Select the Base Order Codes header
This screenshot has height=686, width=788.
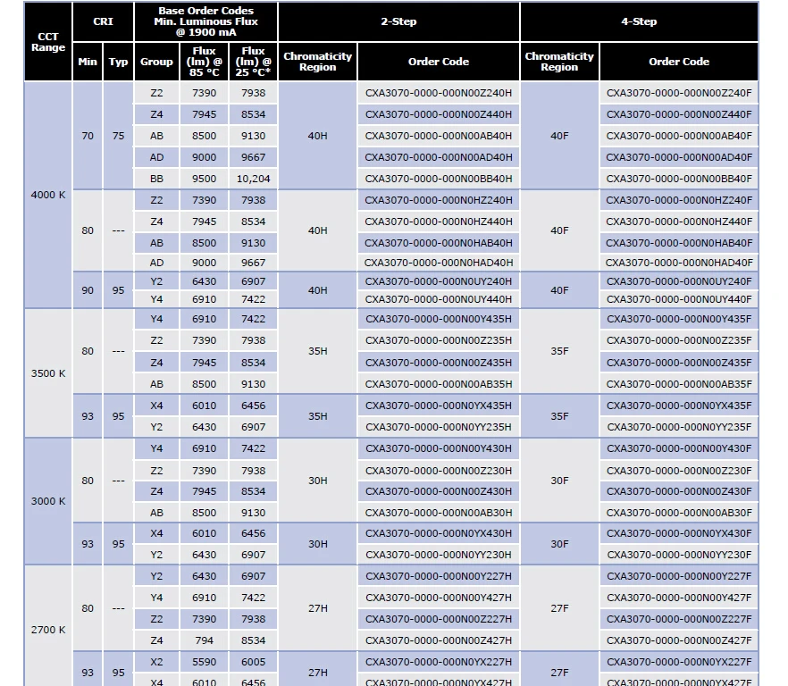[x=205, y=21]
